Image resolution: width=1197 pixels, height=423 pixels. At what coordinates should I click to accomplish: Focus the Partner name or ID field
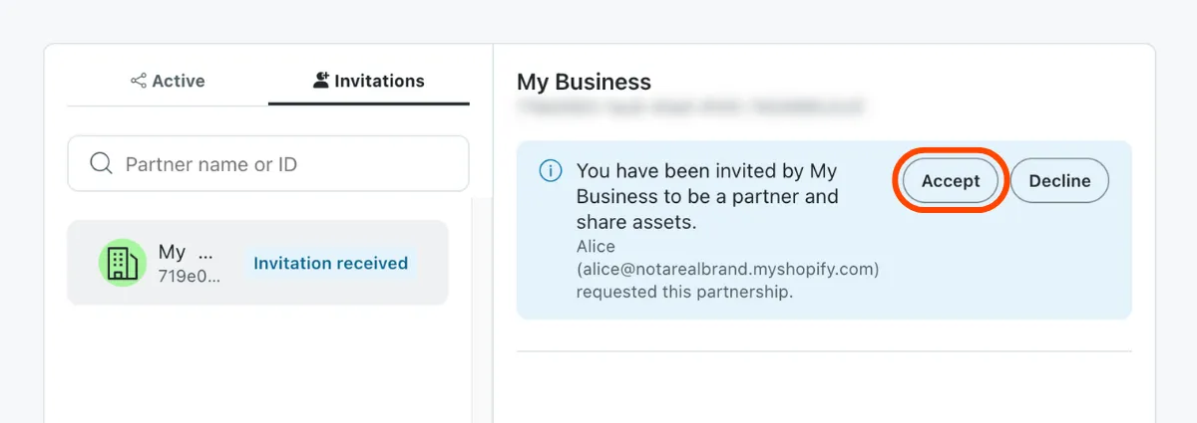coord(268,164)
